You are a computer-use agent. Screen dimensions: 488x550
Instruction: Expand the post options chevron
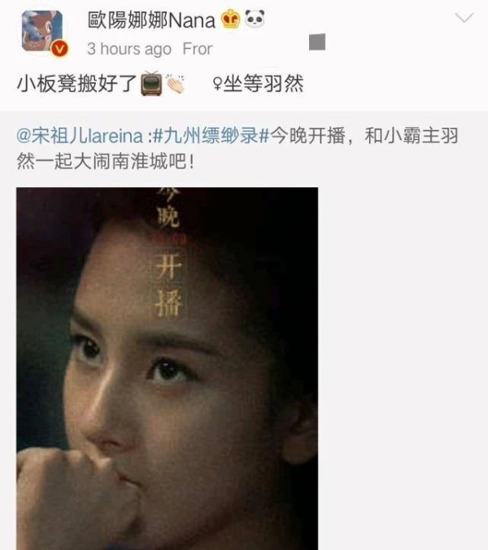point(464,18)
